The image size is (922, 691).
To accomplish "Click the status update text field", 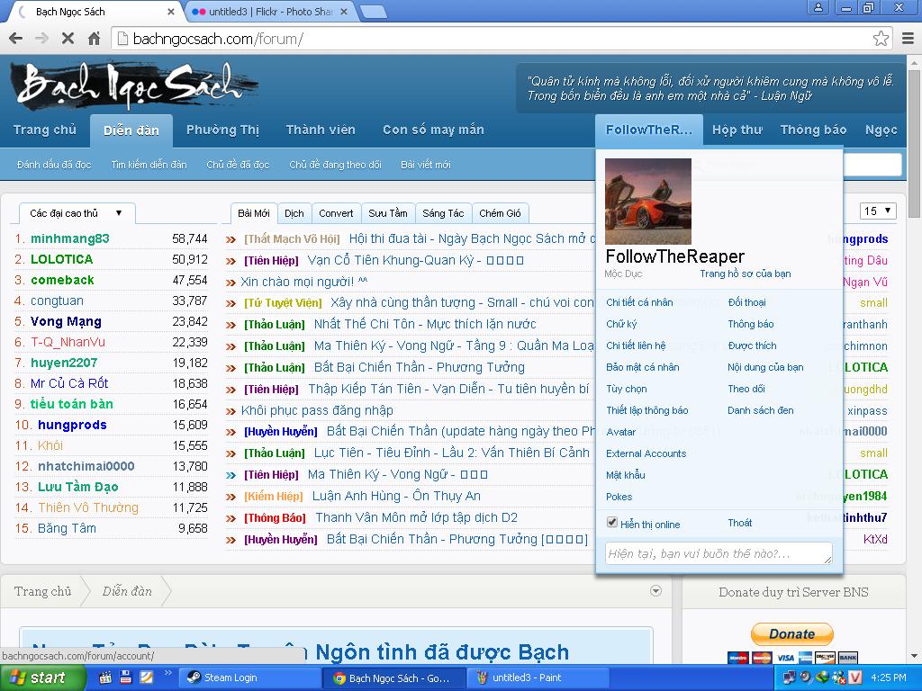I will [719, 553].
